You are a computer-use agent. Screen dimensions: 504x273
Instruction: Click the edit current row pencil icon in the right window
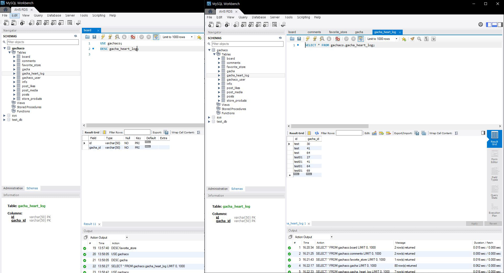[374, 133]
